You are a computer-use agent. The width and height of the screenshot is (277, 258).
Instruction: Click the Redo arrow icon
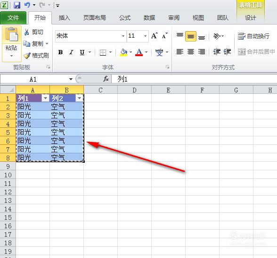(42, 5)
